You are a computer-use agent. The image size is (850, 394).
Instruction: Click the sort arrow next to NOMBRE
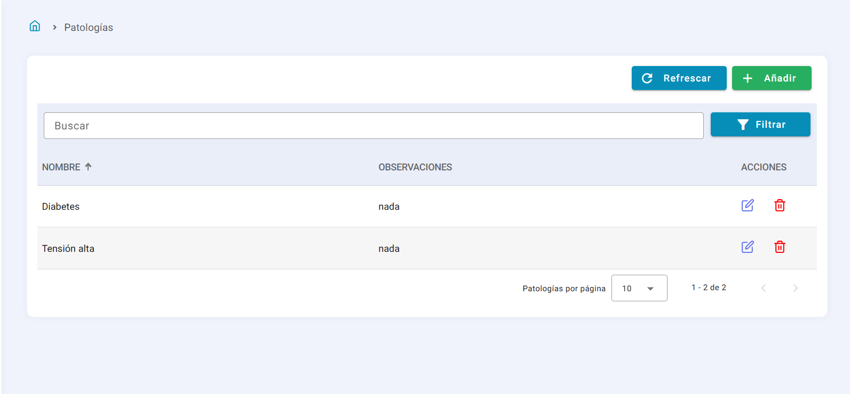[x=89, y=167]
